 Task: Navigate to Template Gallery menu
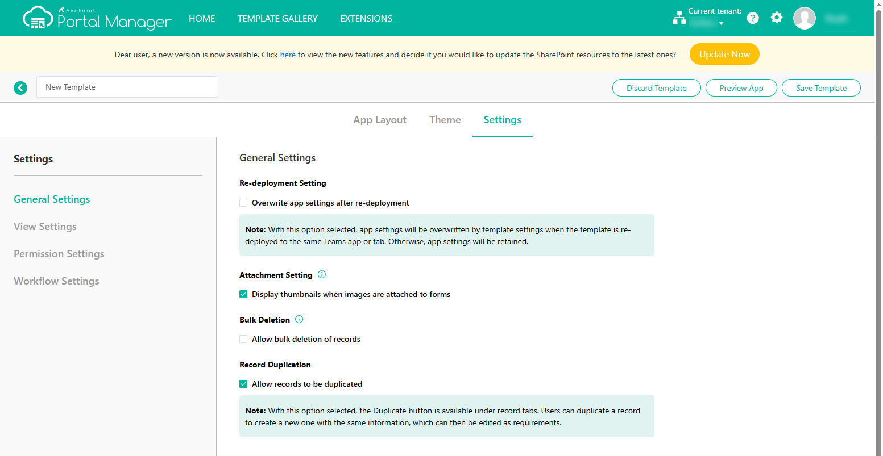[277, 18]
